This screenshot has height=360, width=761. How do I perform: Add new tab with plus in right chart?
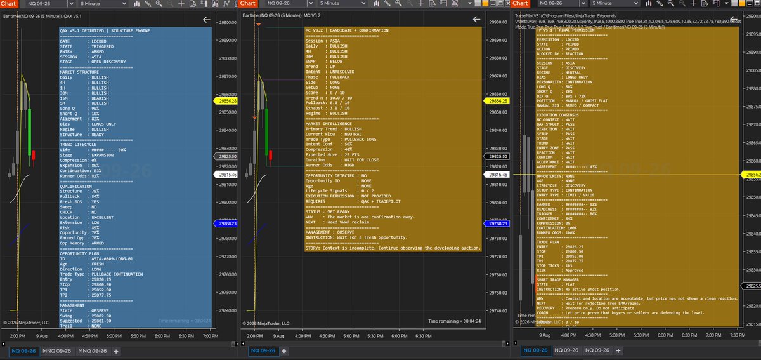point(618,350)
